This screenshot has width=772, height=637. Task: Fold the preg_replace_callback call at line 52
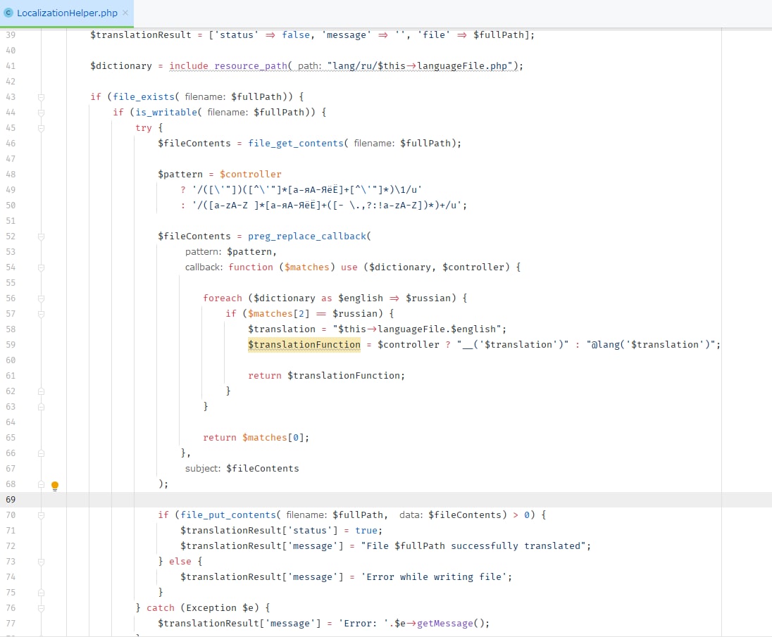coord(42,236)
